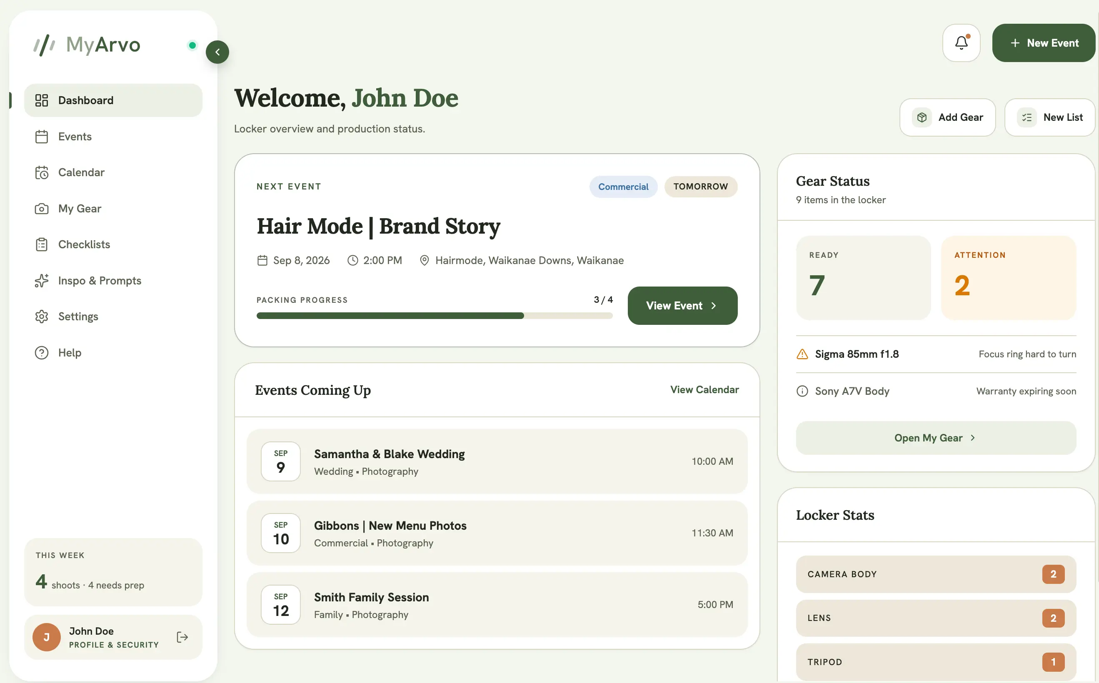This screenshot has width=1099, height=683.
Task: Open the My Gear section
Action: pyautogui.click(x=113, y=209)
